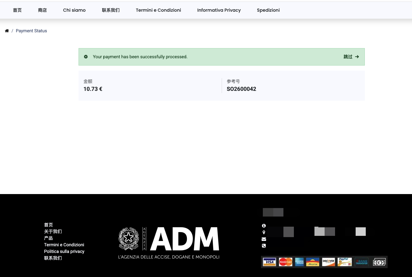
Task: Click the location pin icon in footer
Action: click(264, 232)
